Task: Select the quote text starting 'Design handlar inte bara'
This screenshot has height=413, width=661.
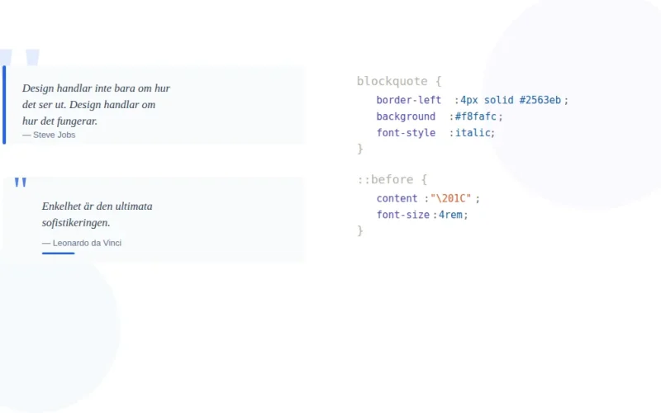Action: click(96, 104)
